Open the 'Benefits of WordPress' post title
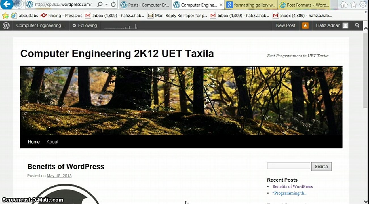The height and width of the screenshot is (204, 369). 66,167
